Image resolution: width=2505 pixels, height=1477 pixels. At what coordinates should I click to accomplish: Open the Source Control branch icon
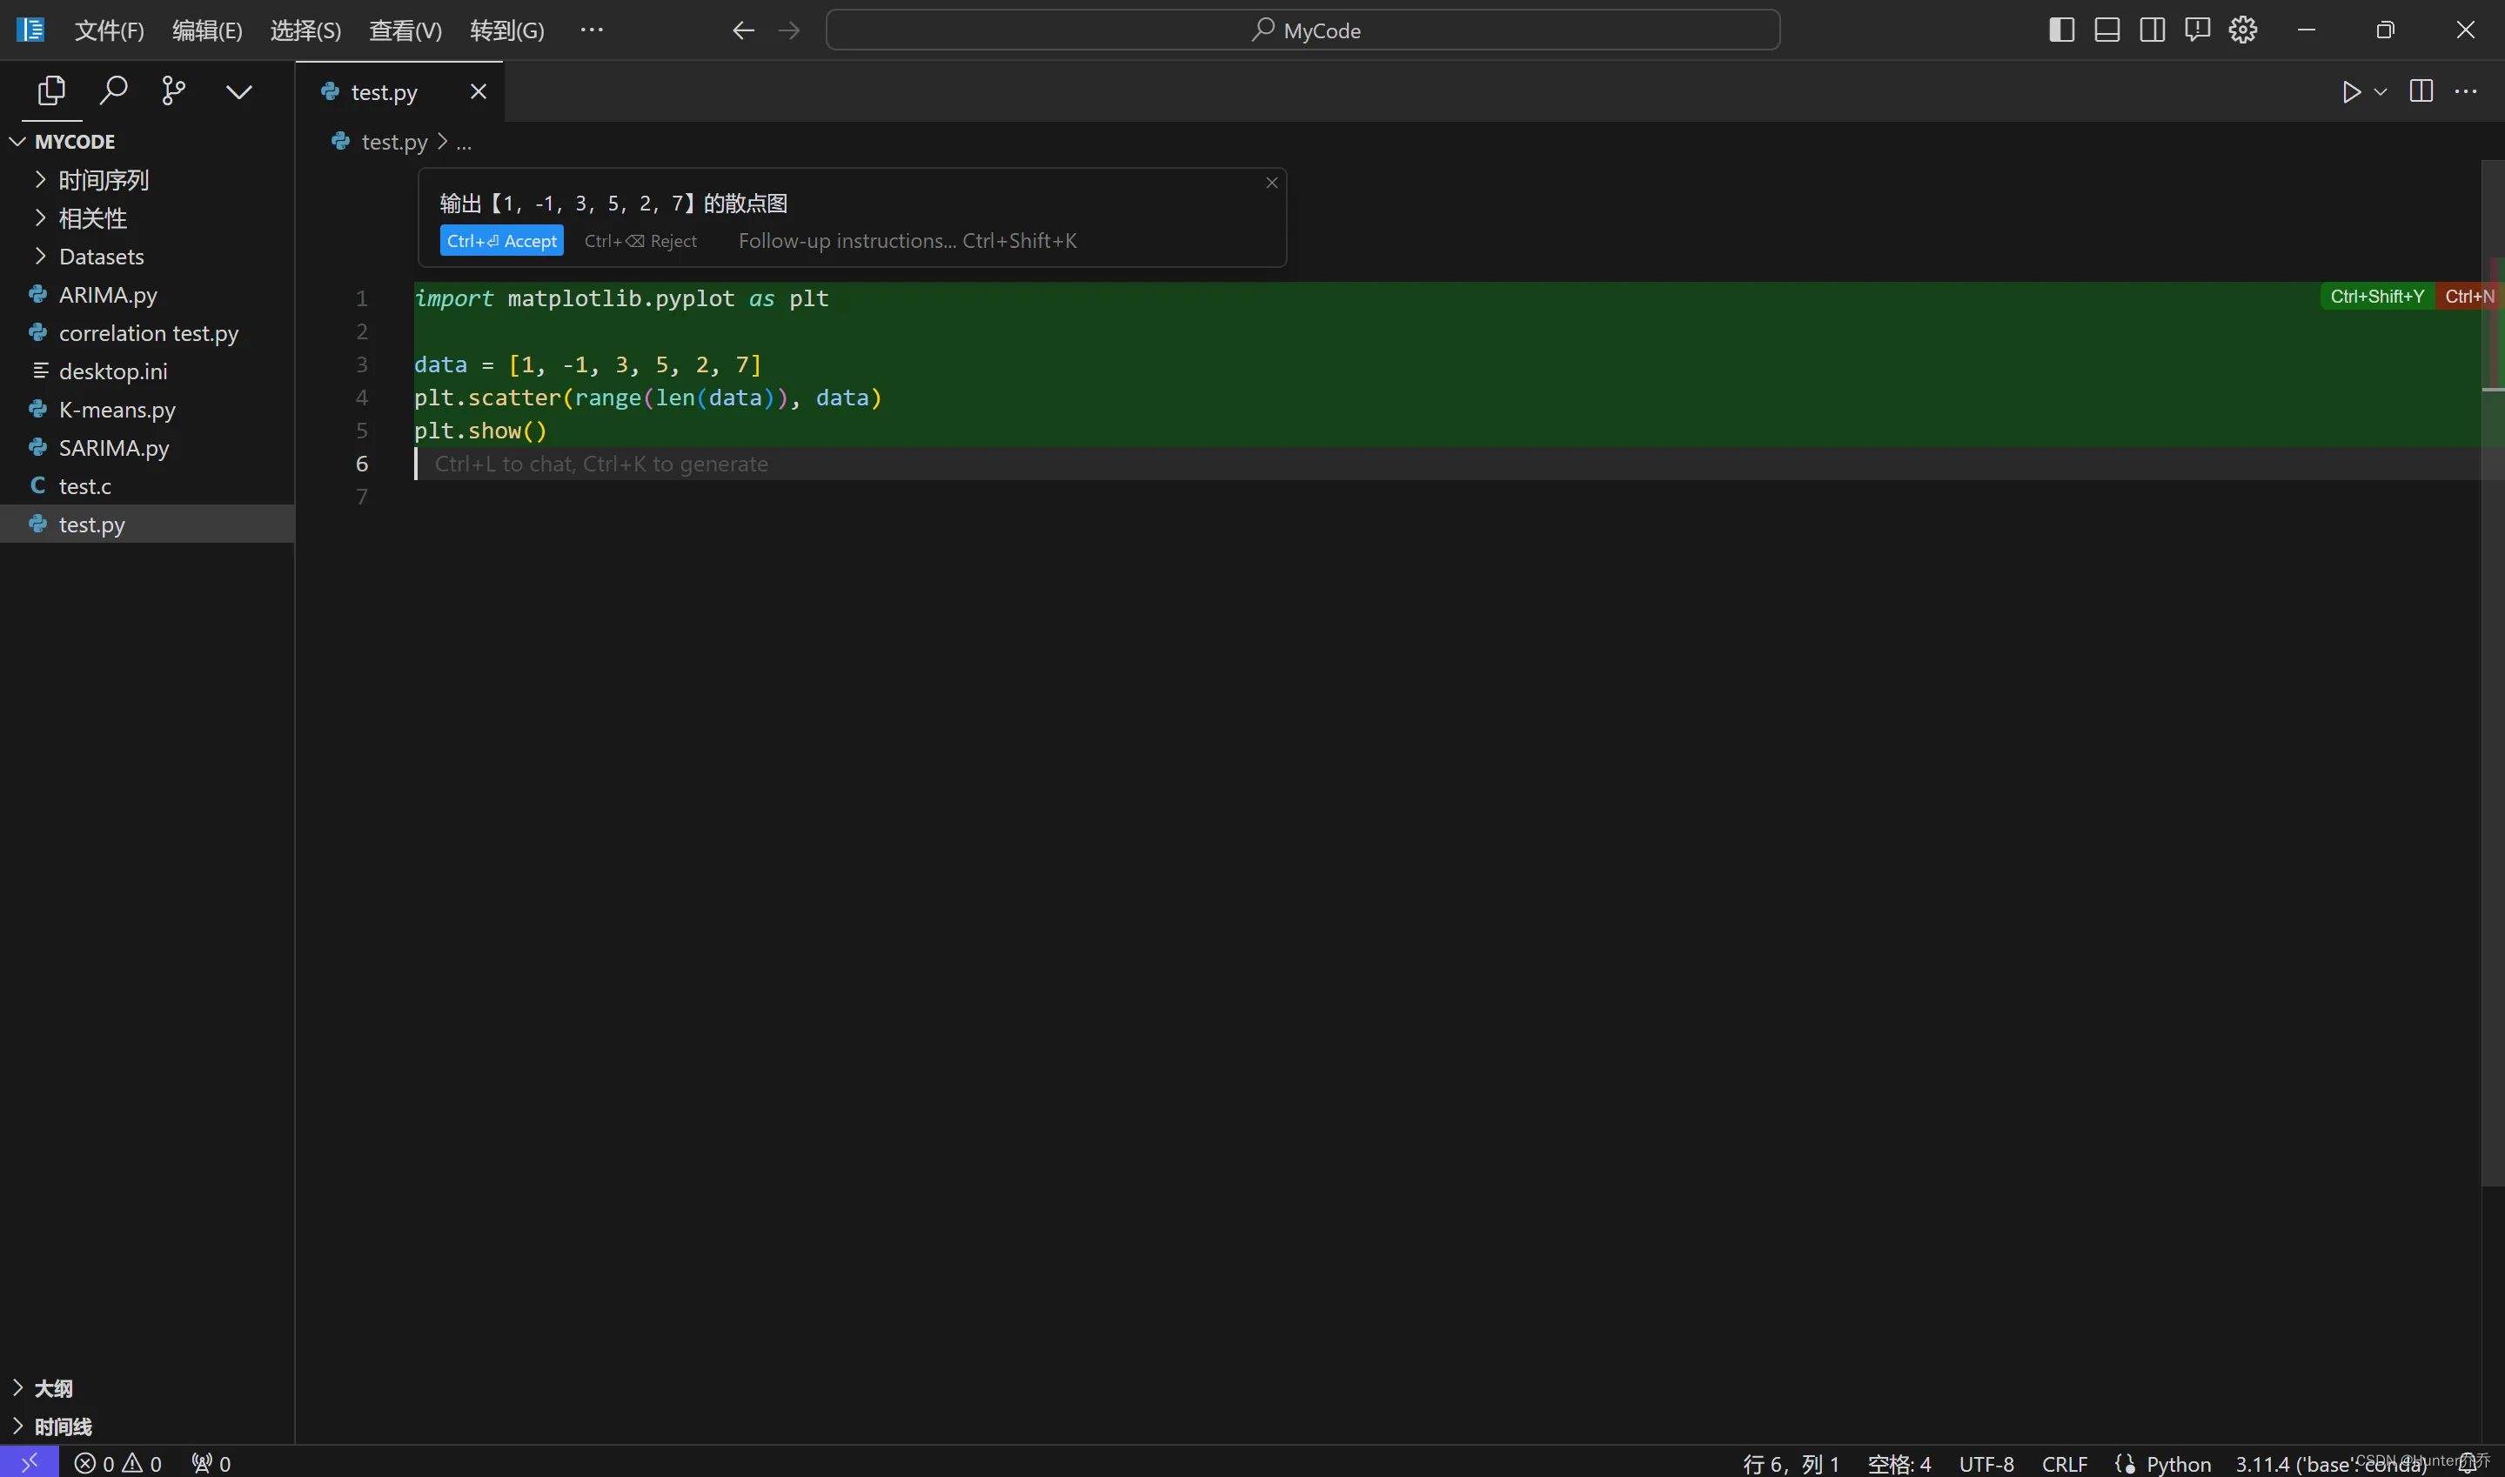coord(173,91)
